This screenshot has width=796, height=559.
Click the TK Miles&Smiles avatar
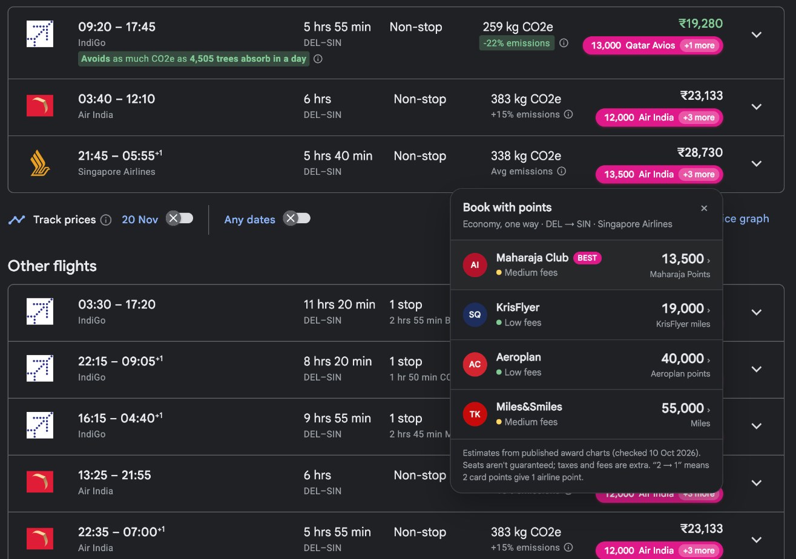pyautogui.click(x=475, y=414)
